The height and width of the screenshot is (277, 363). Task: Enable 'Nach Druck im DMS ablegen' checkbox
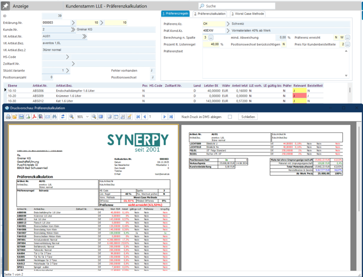click(x=230, y=117)
